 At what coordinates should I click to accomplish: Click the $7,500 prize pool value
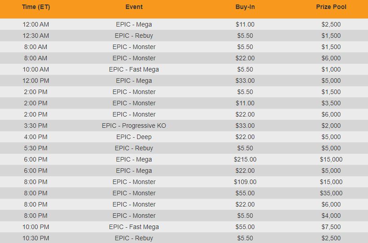point(331,227)
